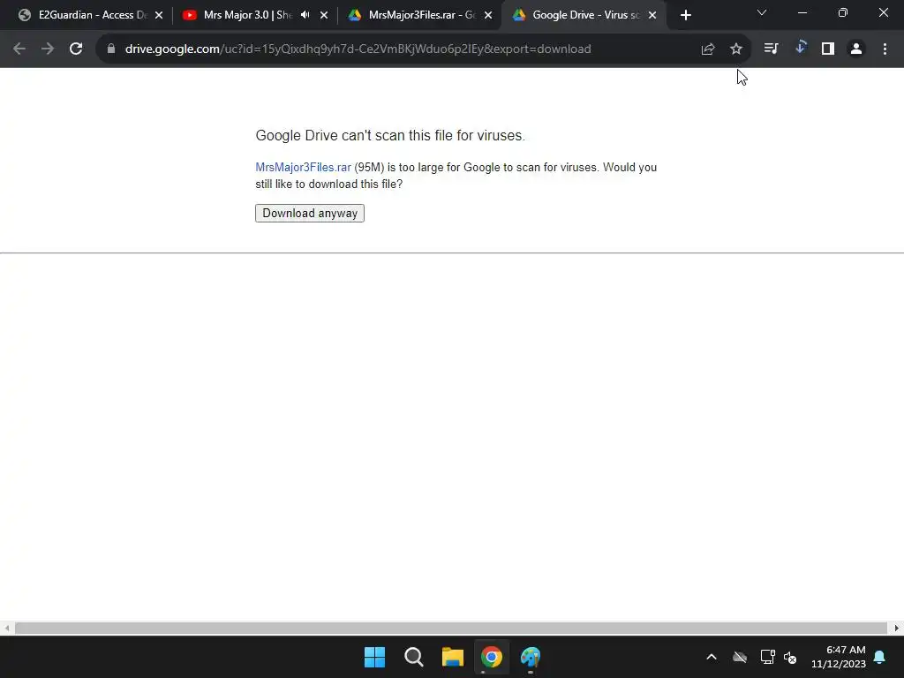Viewport: 904px width, 678px height.
Task: Click the scrollbar right arrow
Action: pyautogui.click(x=897, y=628)
